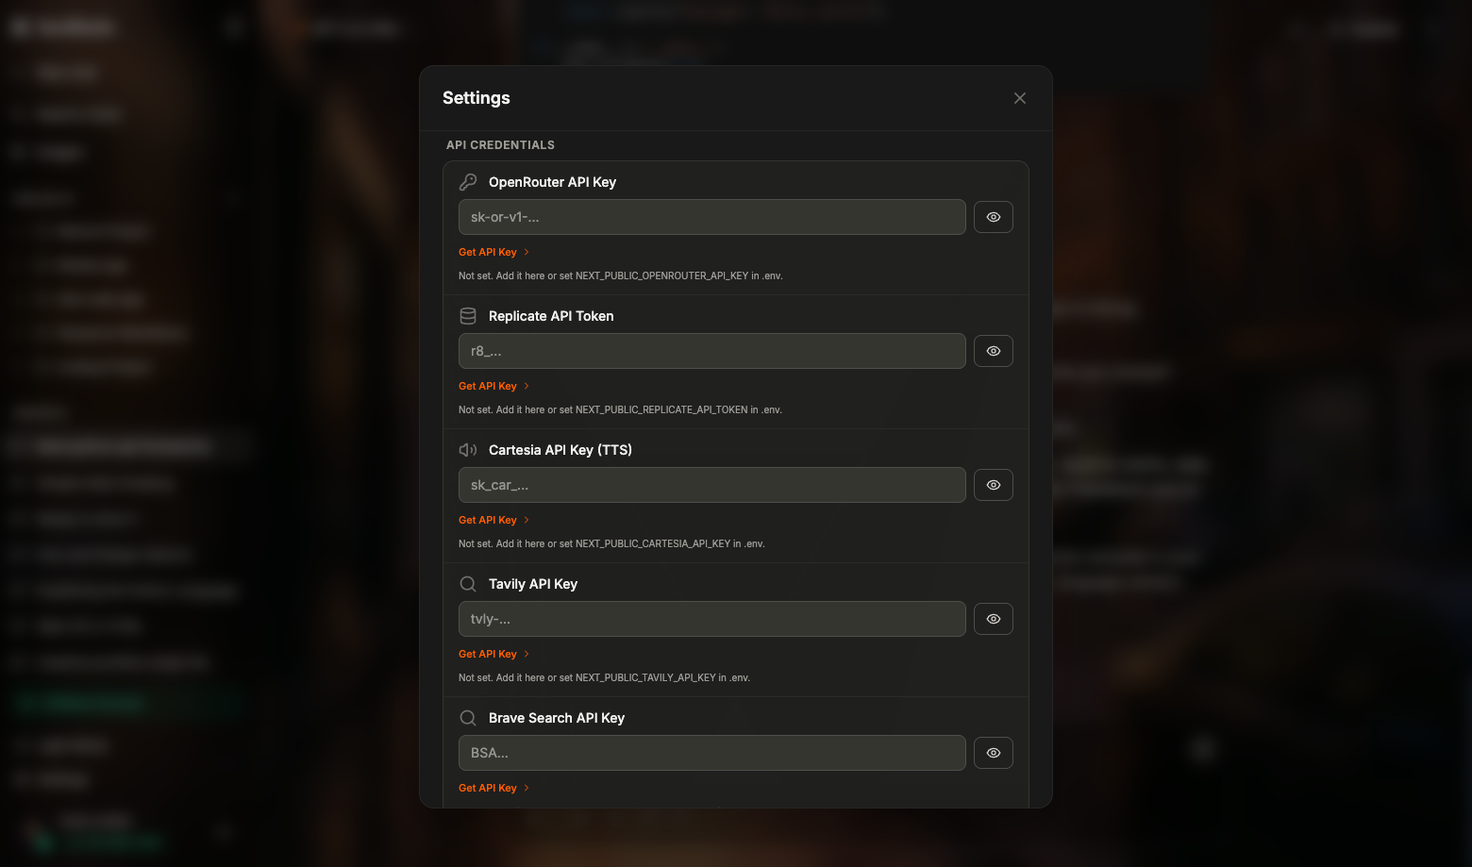
Task: Click the database icon beside Replicate API Token
Action: 468,316
